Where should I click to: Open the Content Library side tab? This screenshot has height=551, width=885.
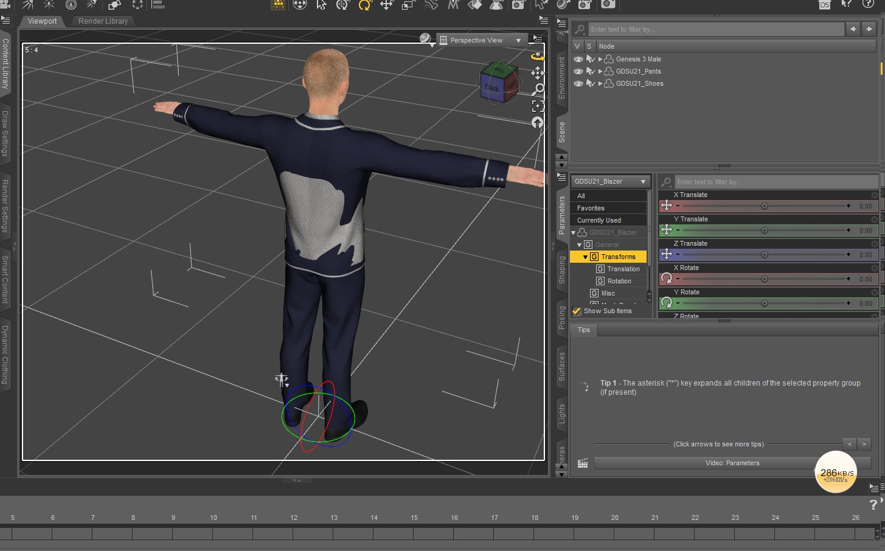point(5,63)
